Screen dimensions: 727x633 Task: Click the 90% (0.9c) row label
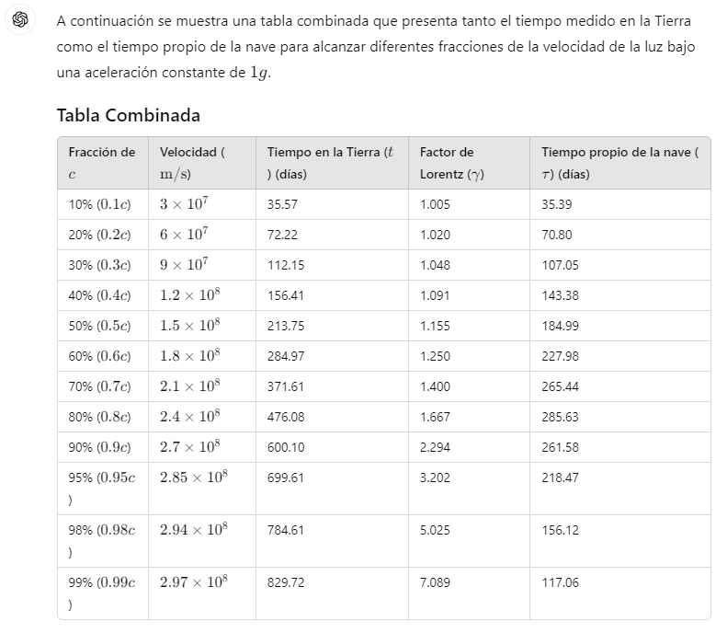99,447
